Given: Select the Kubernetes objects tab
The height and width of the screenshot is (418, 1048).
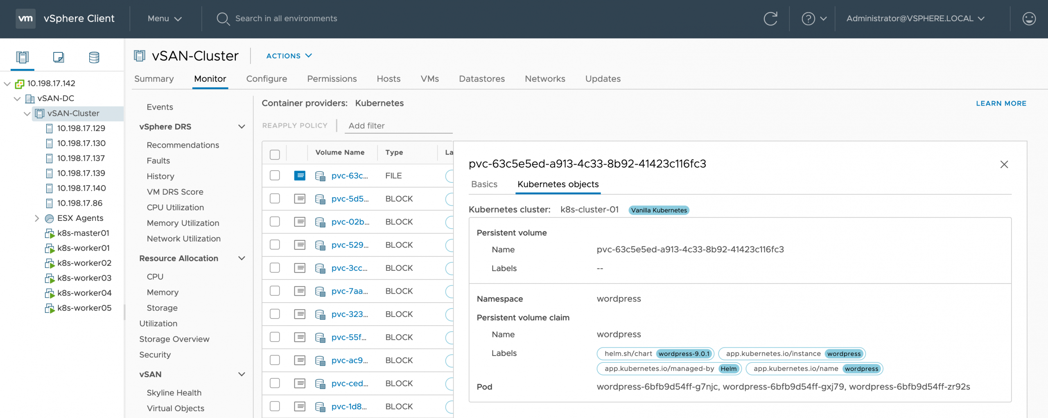Looking at the screenshot, I should coord(558,184).
